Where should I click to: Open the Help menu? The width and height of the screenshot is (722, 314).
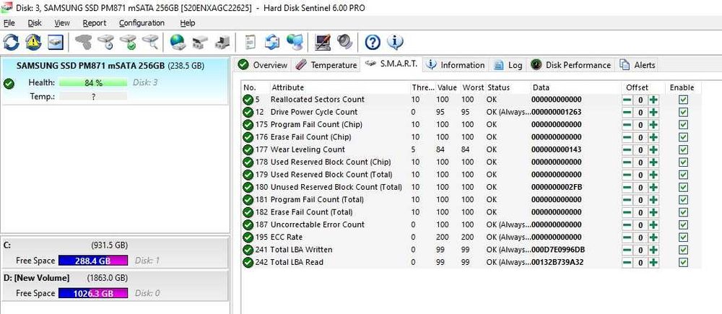pos(188,23)
